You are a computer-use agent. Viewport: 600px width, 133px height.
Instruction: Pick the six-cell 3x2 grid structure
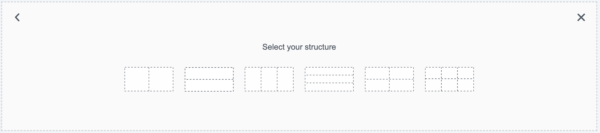[x=449, y=79]
